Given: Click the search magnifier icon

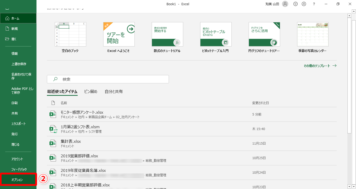Looking at the screenshot, I should (x=55, y=79).
